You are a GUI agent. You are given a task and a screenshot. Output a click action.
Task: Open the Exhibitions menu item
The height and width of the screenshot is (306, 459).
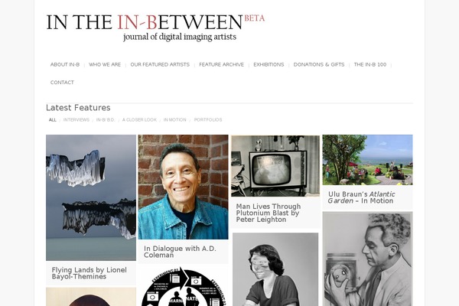click(269, 64)
